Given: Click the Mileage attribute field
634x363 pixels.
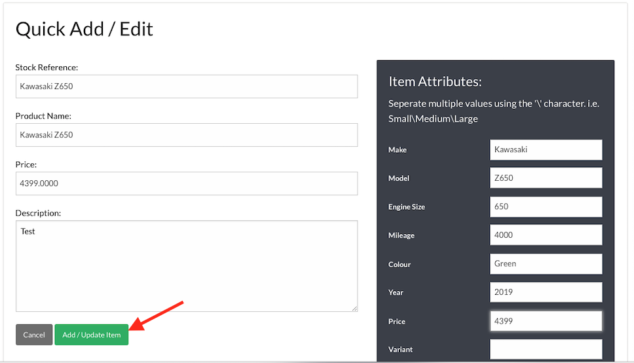Looking at the screenshot, I should pos(546,235).
